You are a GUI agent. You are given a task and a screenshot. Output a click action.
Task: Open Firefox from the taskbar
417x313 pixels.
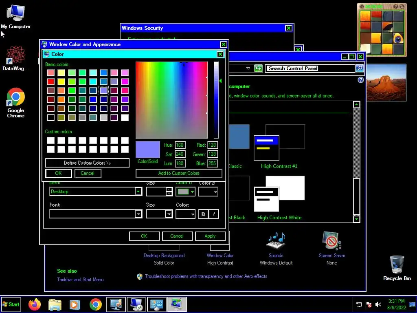click(35, 304)
